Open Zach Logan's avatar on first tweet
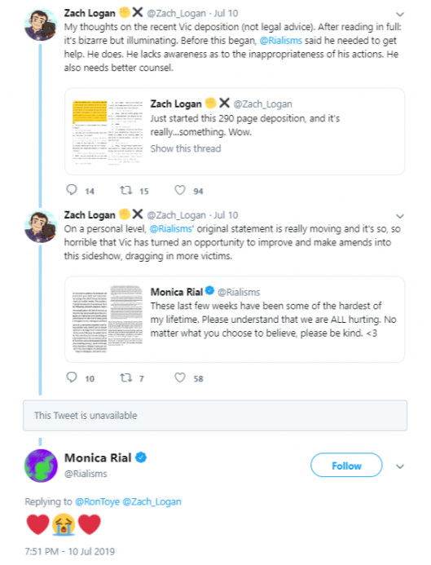Screen dimensions: 431x565 [41, 25]
